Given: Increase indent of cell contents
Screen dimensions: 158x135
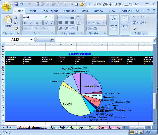Looking at the screenshot, I should pos(66,28).
